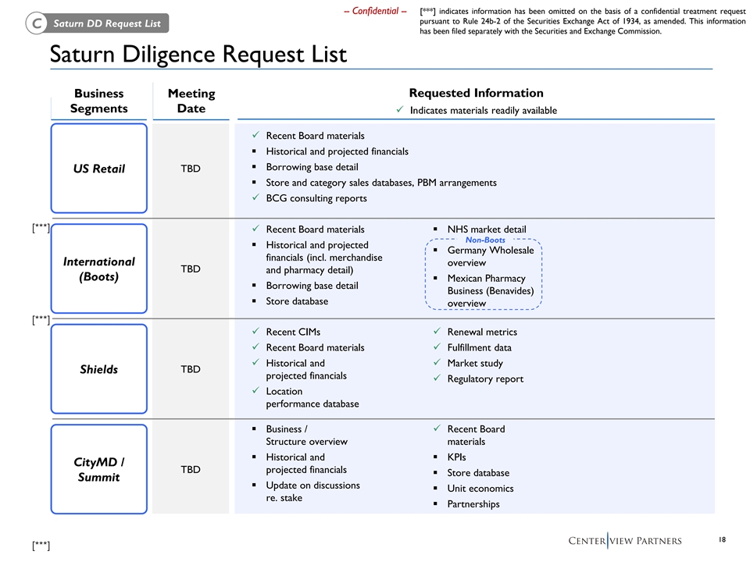
Task: Click TBD meeting date for CityMD / Summit
Action: pos(191,469)
